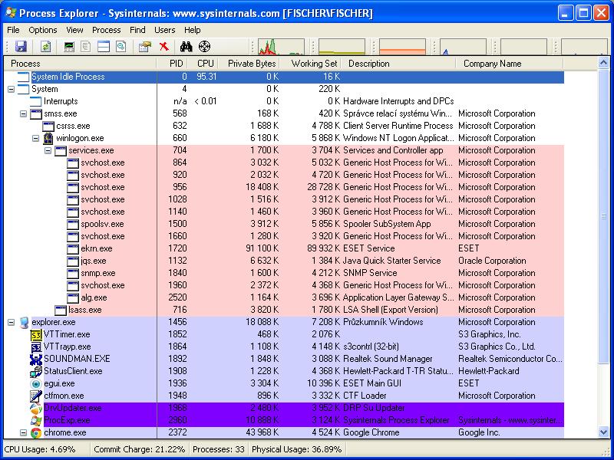Image resolution: width=614 pixels, height=460 pixels.
Task: Click the ekrn.exe window icon
Action: click(73, 248)
